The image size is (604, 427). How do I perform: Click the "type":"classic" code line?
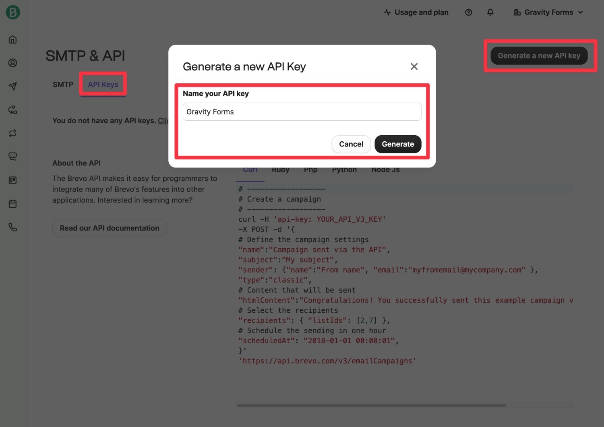[x=275, y=280]
